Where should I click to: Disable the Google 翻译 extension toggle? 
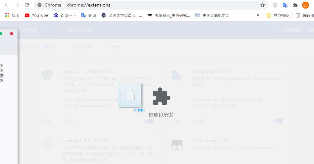(278, 121)
